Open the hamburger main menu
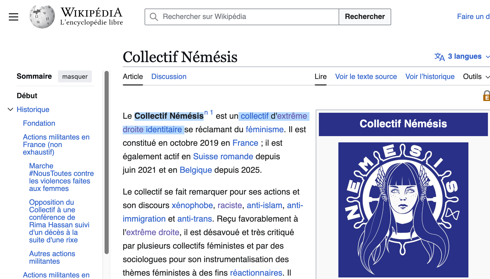This screenshot has height=279, width=490. point(14,17)
